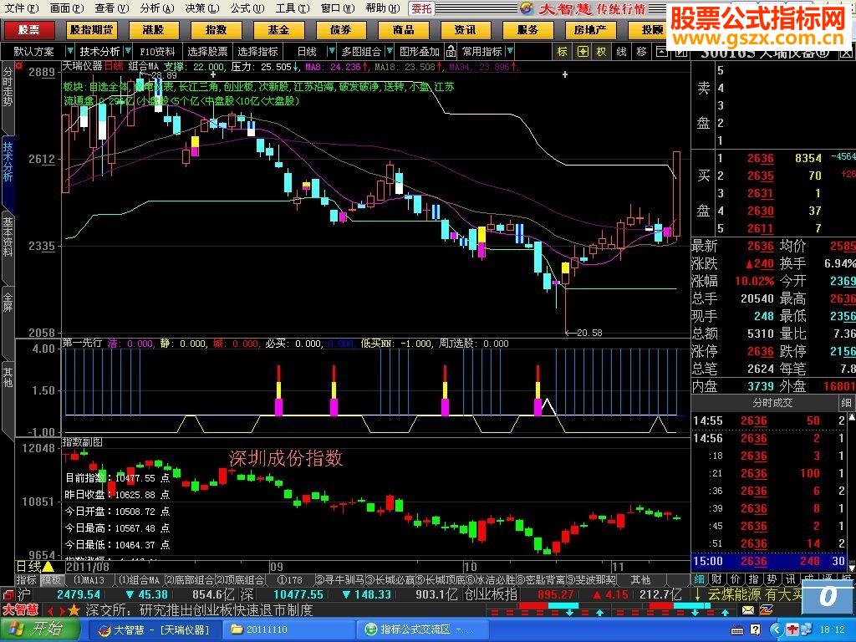Select the 价 tab under trade list
Image resolution: width=856 pixels, height=642 pixels.
(735, 579)
